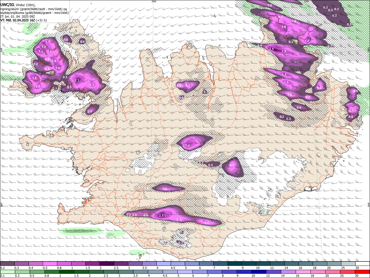Click the top scale swatch between 8 and 9
This screenshot has width=370, height=278.
(x=235, y=264)
